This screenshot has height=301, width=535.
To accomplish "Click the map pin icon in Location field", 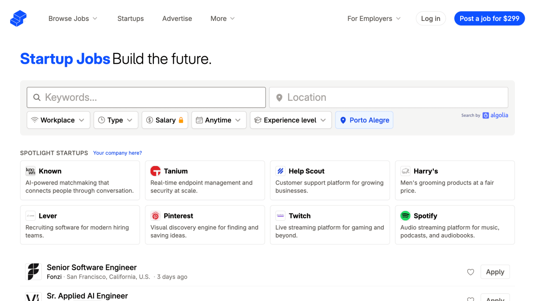I will (x=279, y=98).
